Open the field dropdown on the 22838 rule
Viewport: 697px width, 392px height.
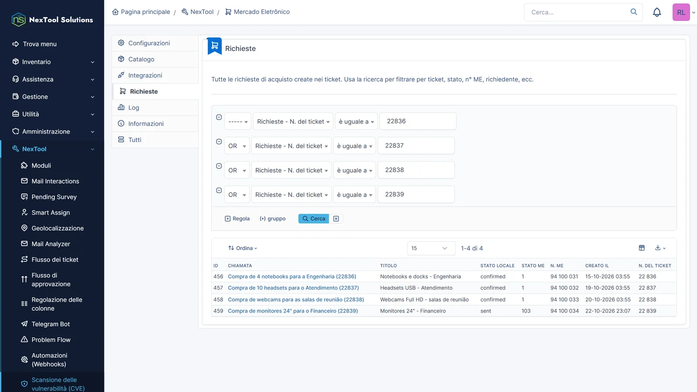coord(291,170)
